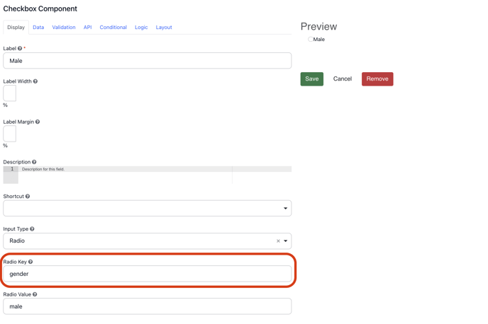The image size is (488, 324).
Task: Go to the Conditional tab
Action: coord(113,28)
